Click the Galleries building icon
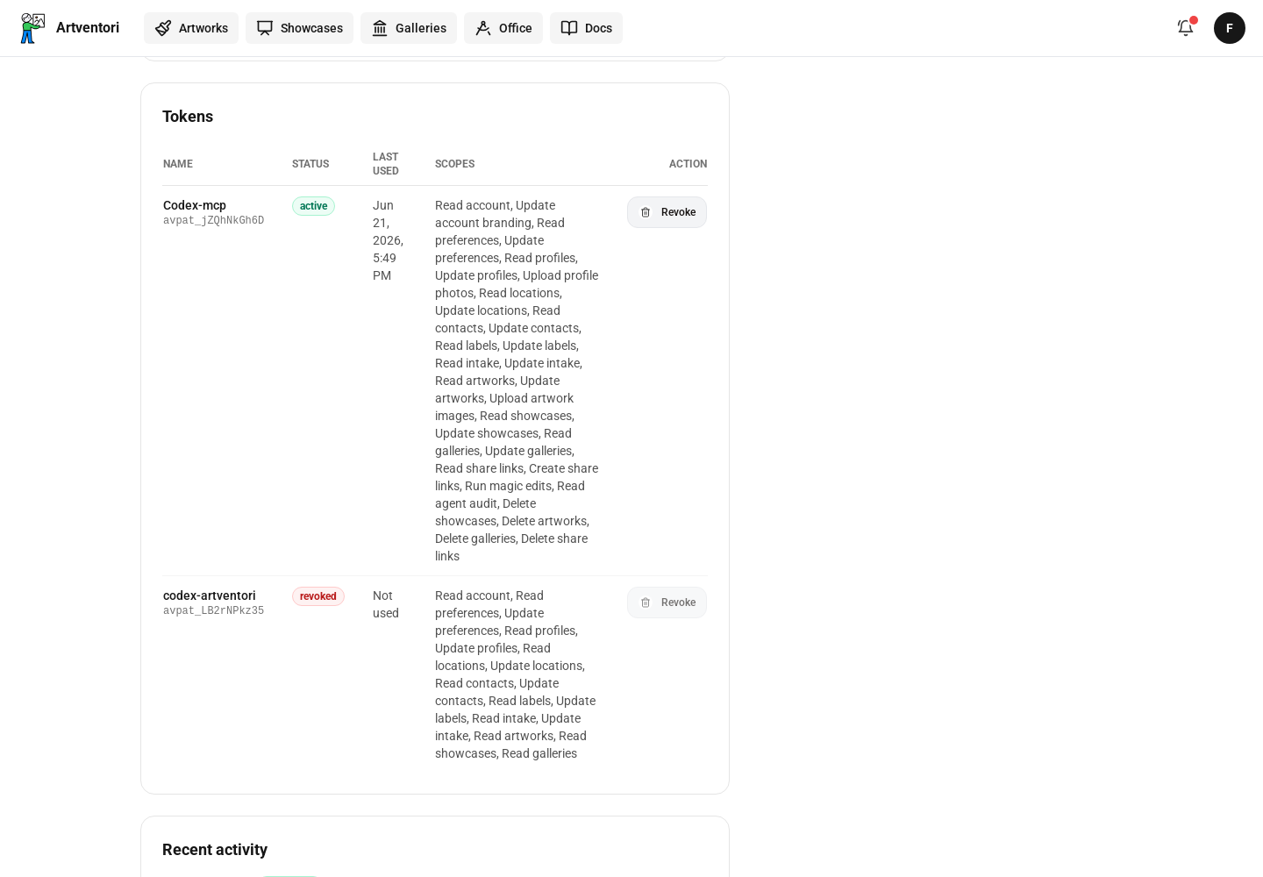This screenshot has width=1263, height=877. click(x=380, y=28)
